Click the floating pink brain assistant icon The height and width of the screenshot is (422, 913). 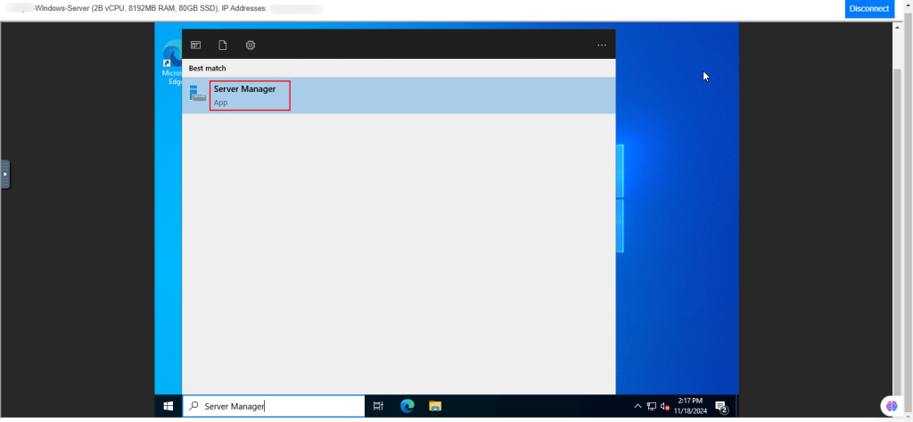click(x=890, y=406)
